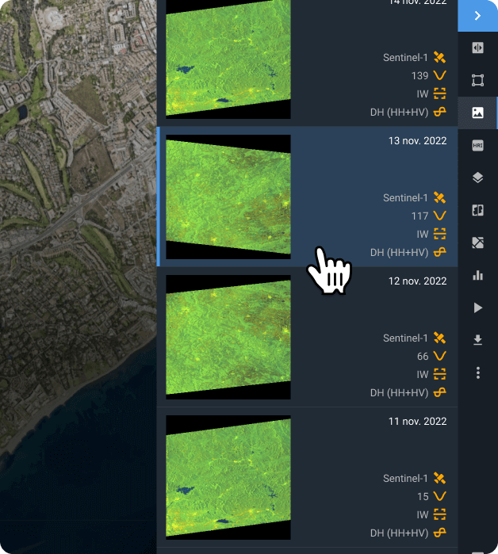Click the download icon in sidebar

(x=477, y=340)
